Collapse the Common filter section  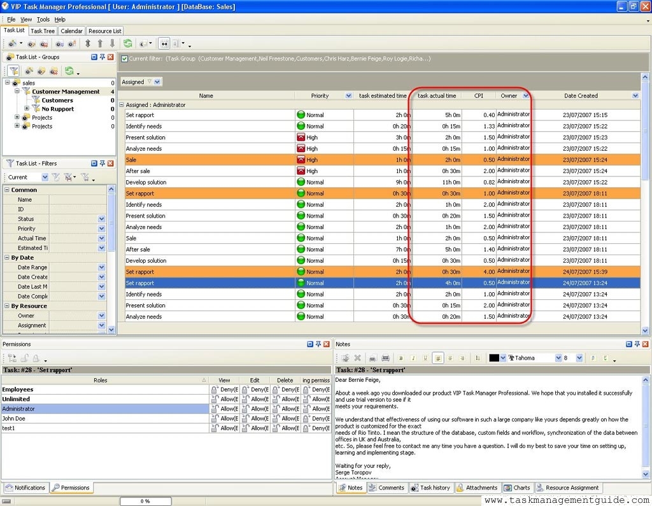tap(6, 190)
